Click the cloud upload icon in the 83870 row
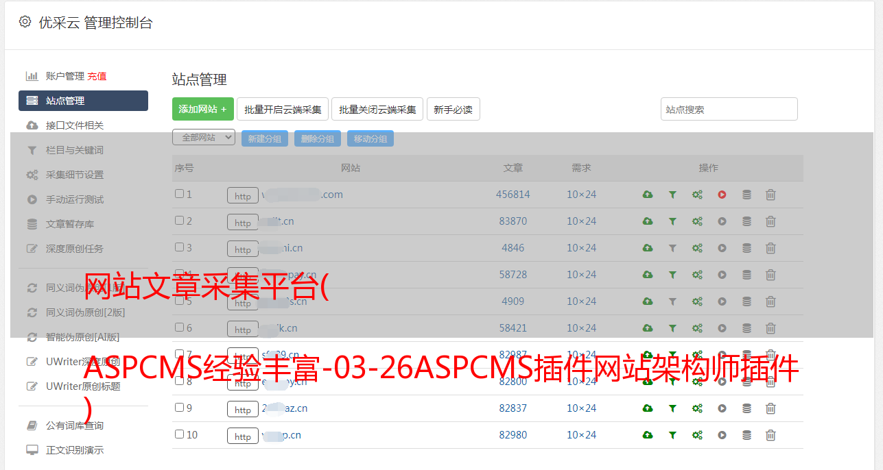The image size is (883, 470). click(648, 221)
